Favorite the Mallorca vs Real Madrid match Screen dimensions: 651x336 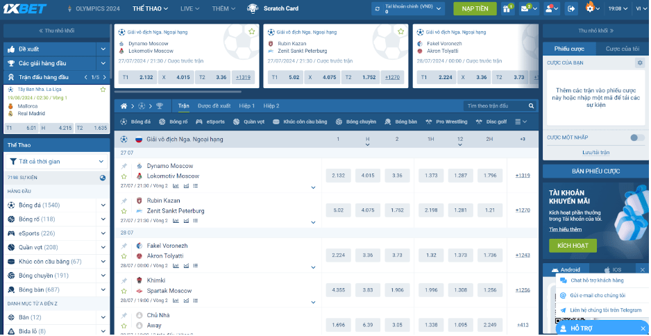tap(103, 90)
